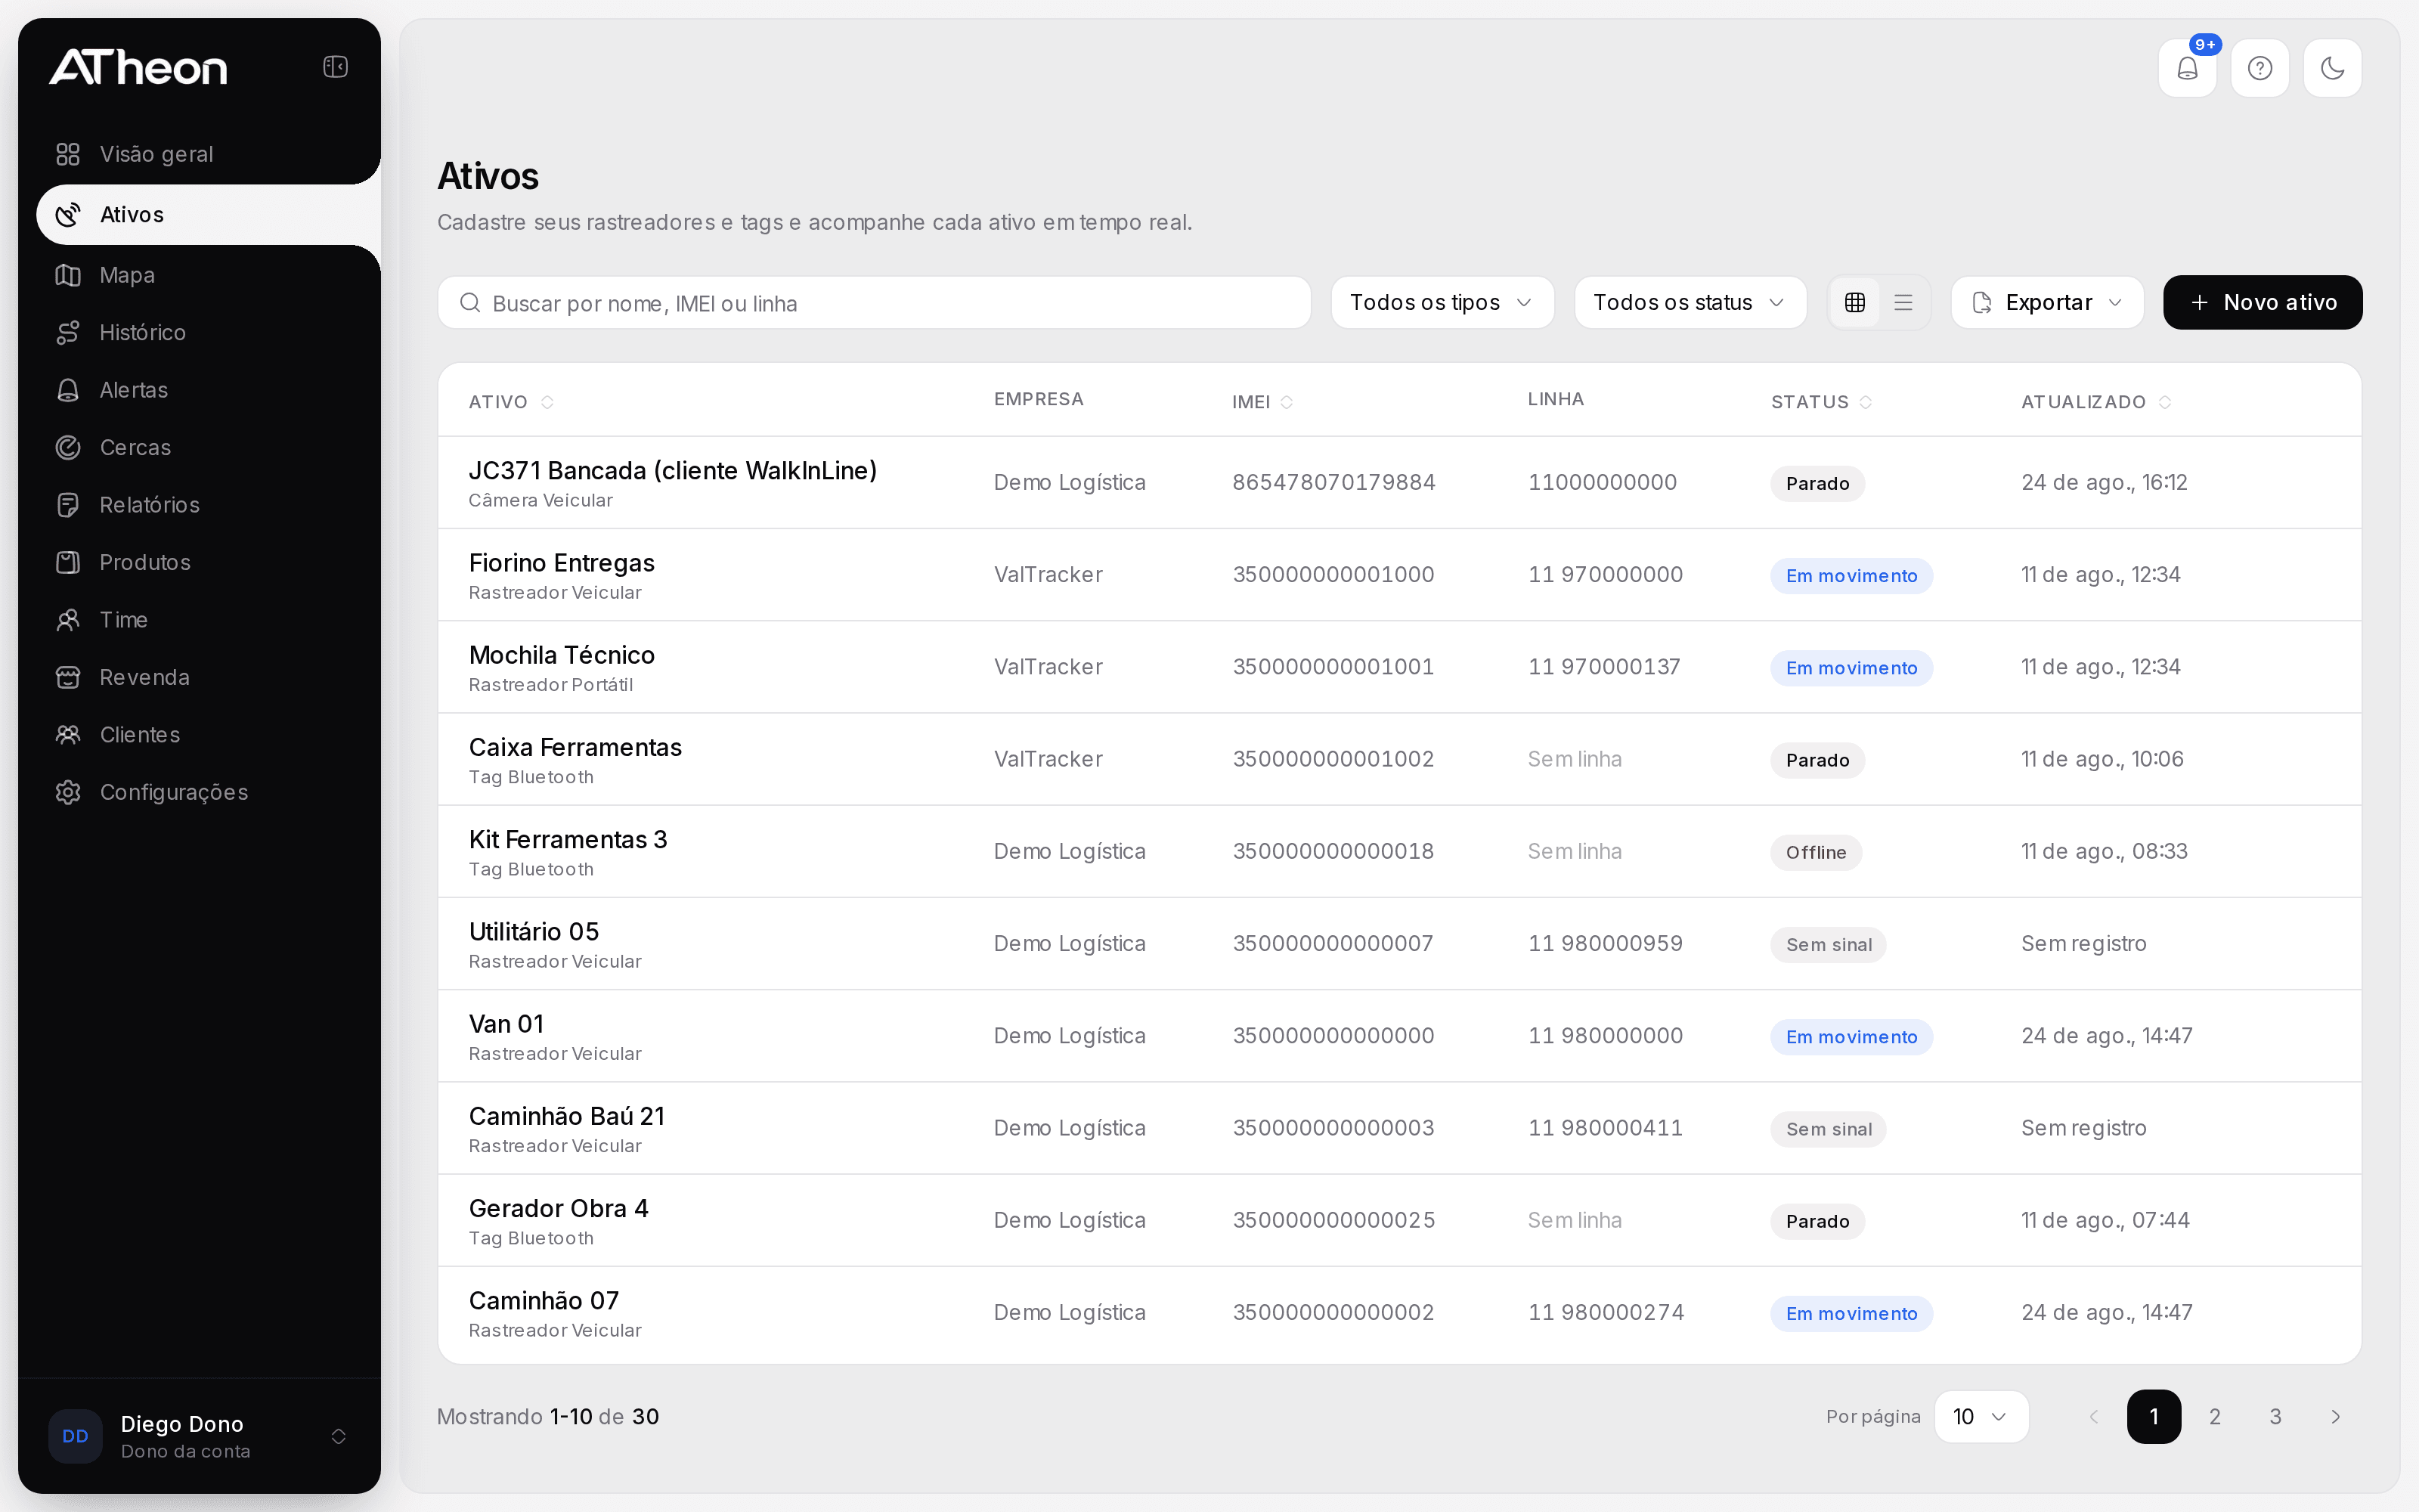The height and width of the screenshot is (1512, 2419).
Task: Click the Novo ativo button
Action: (x=2262, y=302)
